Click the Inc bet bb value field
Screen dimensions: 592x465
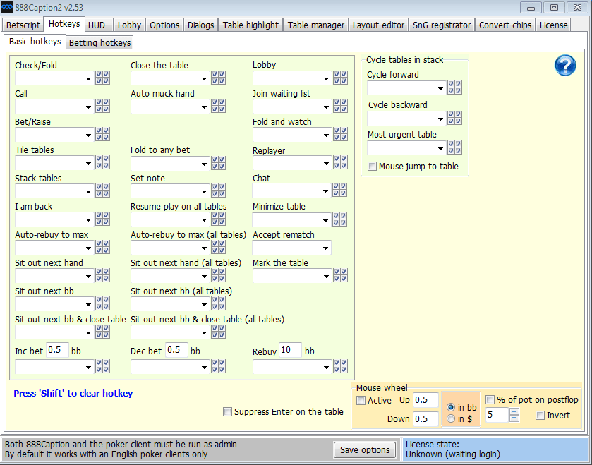[57, 350]
